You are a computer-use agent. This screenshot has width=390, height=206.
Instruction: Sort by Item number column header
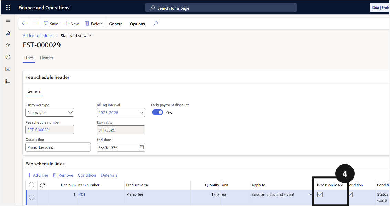(x=89, y=185)
